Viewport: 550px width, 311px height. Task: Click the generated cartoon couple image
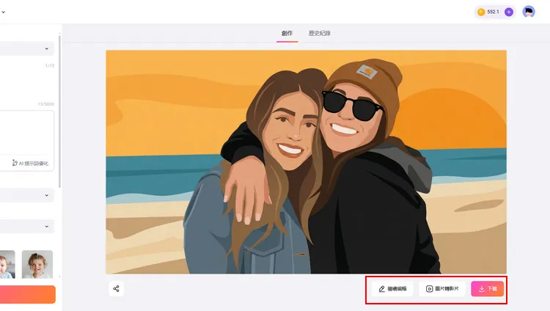pyautogui.click(x=306, y=161)
